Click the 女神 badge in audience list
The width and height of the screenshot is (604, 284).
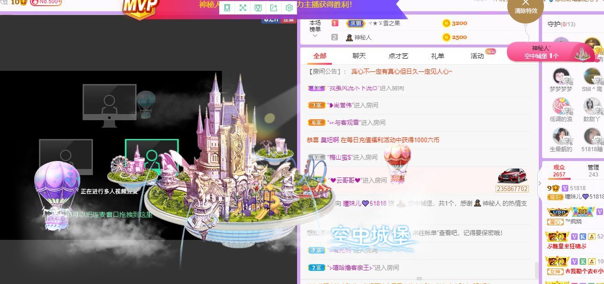(556, 271)
